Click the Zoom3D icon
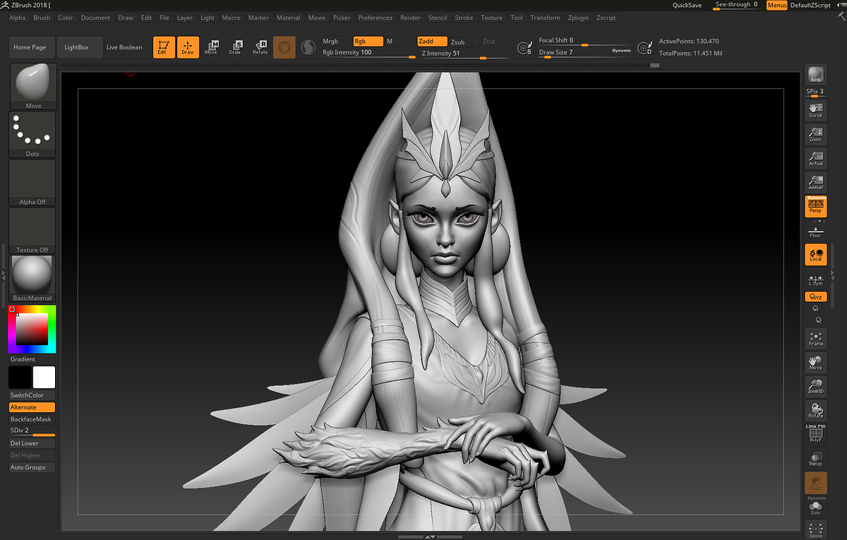 [x=816, y=386]
